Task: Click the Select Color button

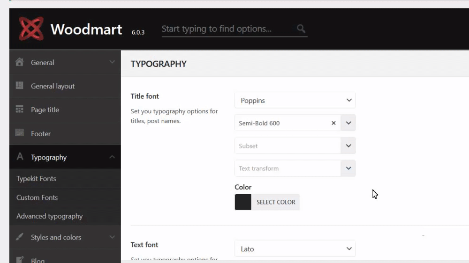Action: click(x=276, y=202)
